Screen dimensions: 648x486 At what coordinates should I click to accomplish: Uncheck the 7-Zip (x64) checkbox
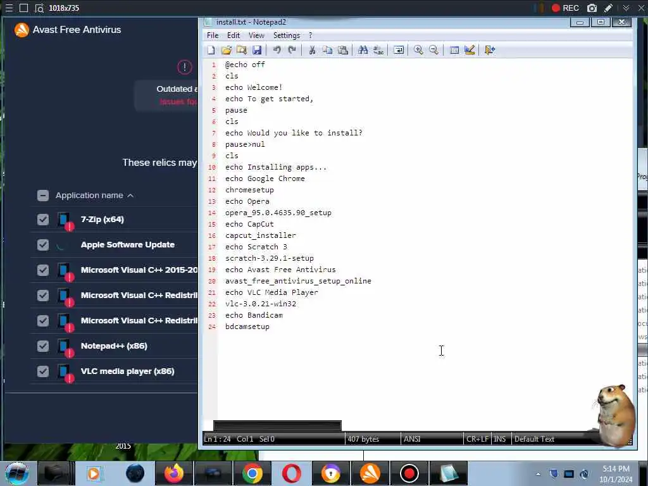pos(43,220)
